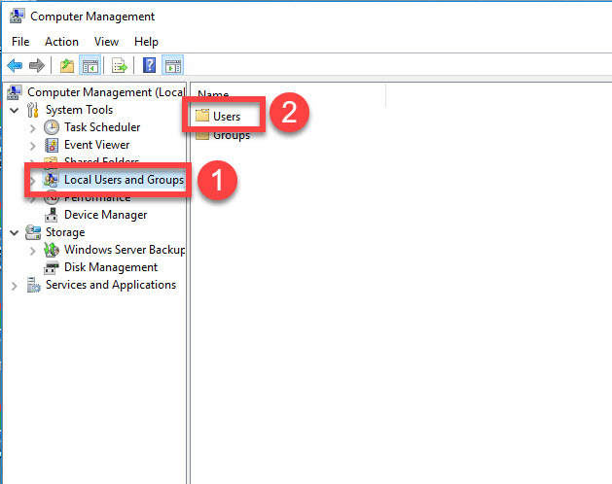Screen dimensions: 612x484
Task: Click the Forward arrow toolbar icon
Action: click(37, 66)
